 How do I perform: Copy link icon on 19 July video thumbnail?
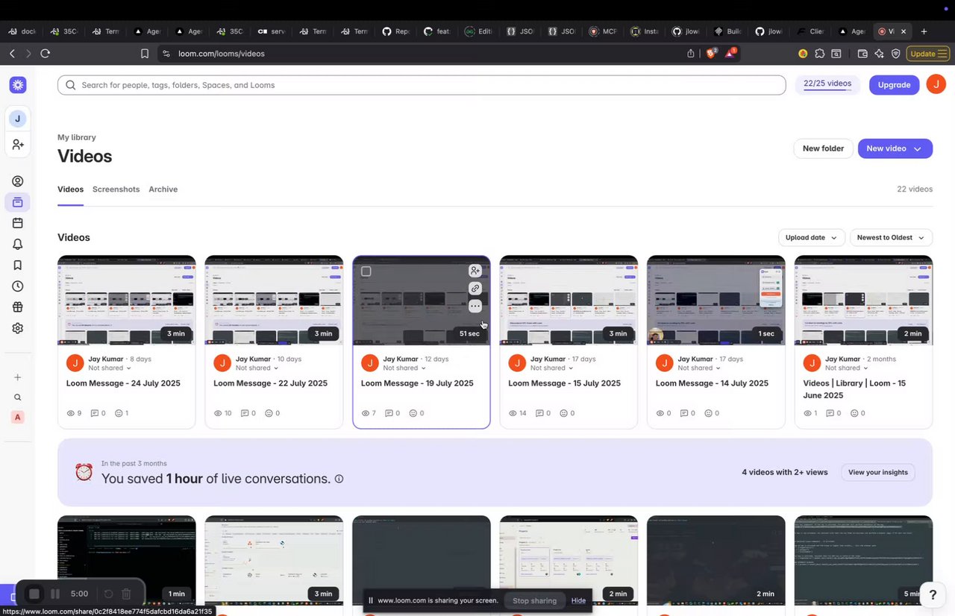point(475,289)
